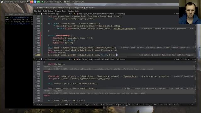
Task: Open output panes selector arrows in status bar
Action: [x=182, y=105]
